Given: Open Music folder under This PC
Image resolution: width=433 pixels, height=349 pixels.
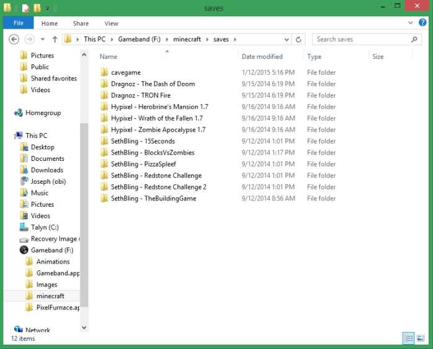Looking at the screenshot, I should click(34, 193).
